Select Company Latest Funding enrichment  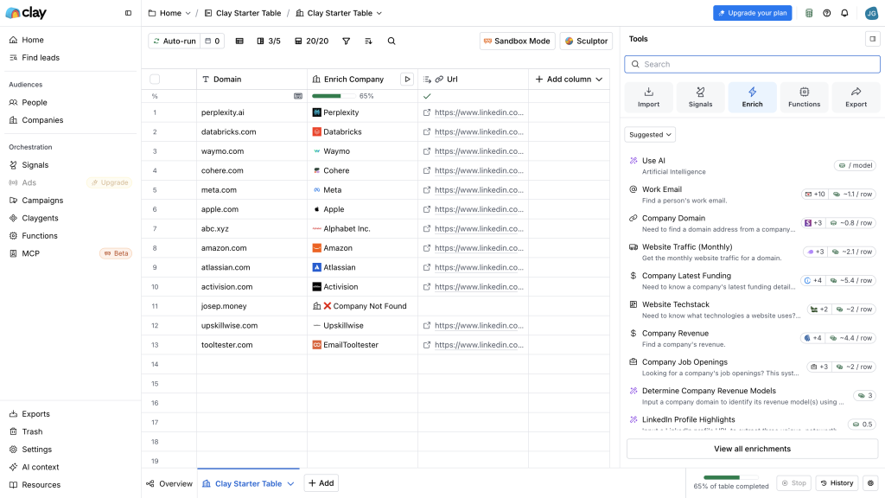click(x=753, y=281)
